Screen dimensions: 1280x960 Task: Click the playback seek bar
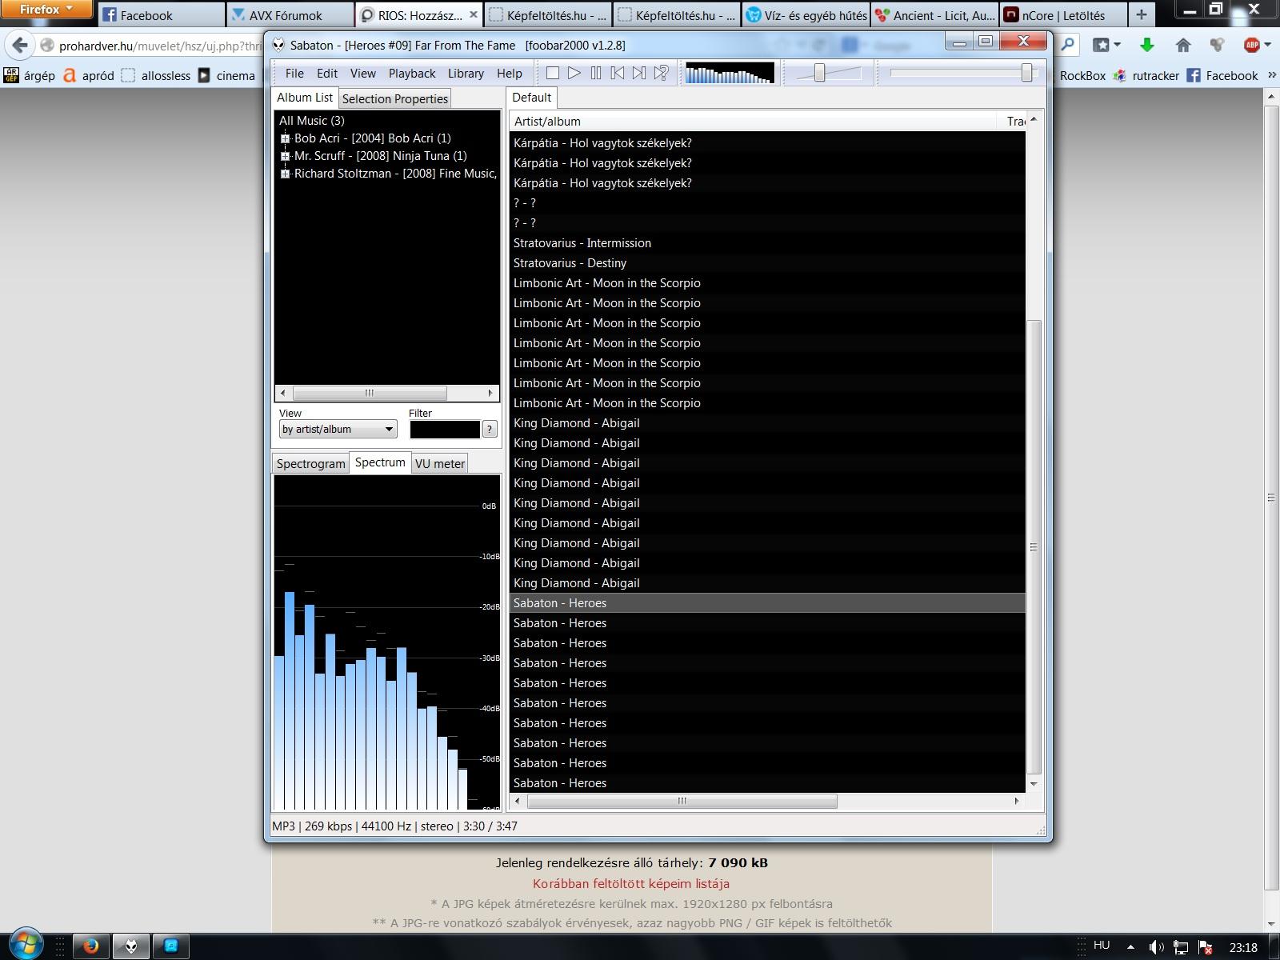pyautogui.click(x=962, y=73)
